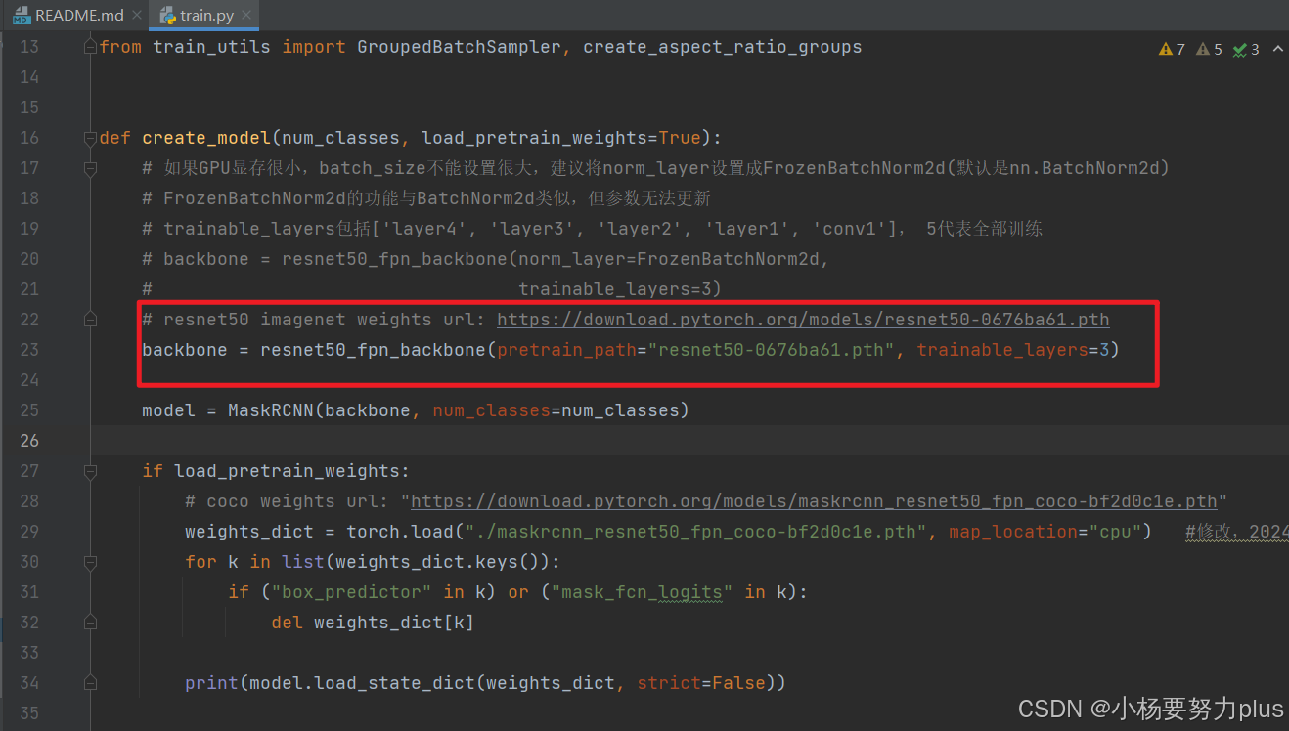Collapse the if load_pretrain_weights block
Screen dimensions: 1289x731
click(x=89, y=470)
